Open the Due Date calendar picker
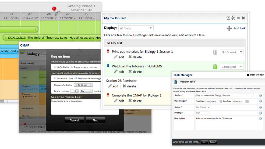The height and width of the screenshot is (149, 265). click(x=248, y=101)
